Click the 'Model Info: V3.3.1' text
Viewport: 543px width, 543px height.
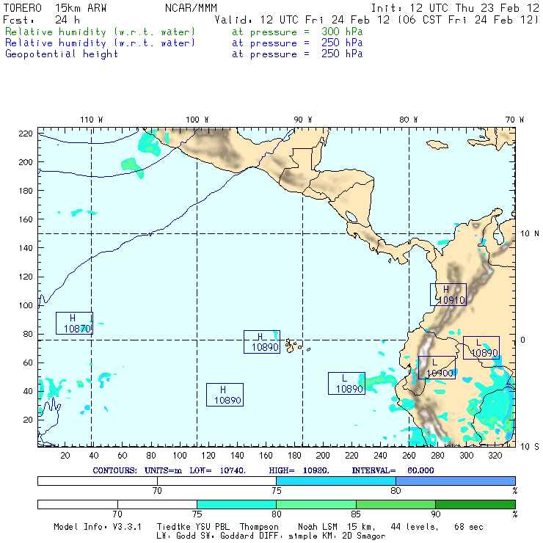[x=98, y=527]
